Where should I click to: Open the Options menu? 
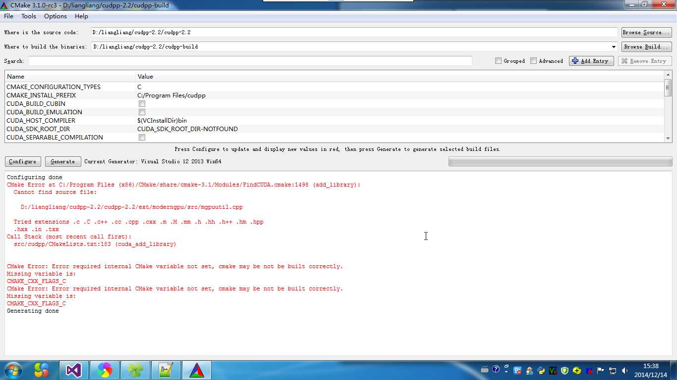[56, 16]
